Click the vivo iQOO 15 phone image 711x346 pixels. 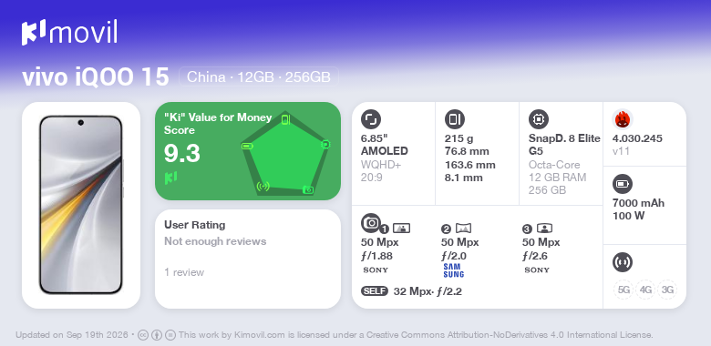(81, 205)
